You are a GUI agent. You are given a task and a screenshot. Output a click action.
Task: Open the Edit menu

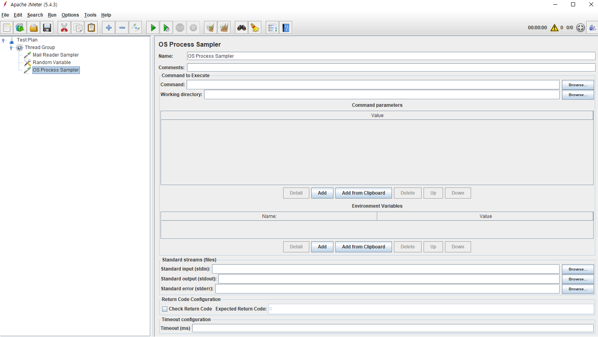(18, 15)
